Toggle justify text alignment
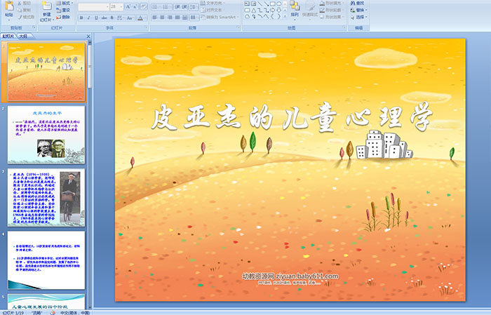The height and width of the screenshot is (315, 491). point(177,18)
